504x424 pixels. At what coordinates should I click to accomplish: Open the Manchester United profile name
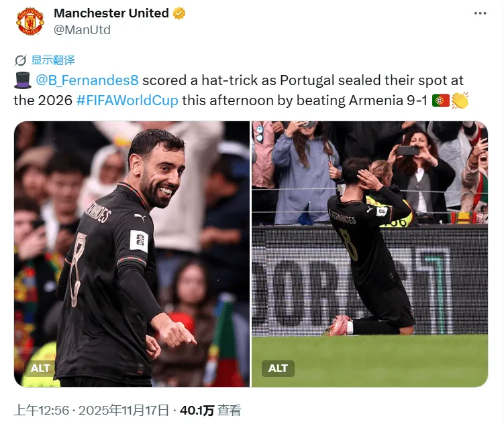(111, 13)
